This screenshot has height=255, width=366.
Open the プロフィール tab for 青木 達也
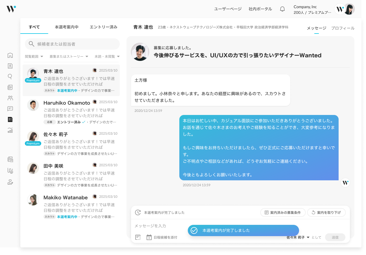[343, 28]
